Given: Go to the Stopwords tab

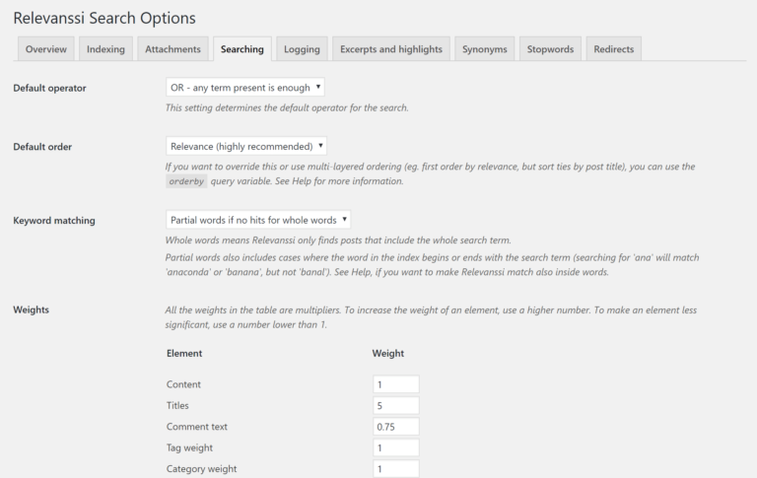Looking at the screenshot, I should pos(550,48).
